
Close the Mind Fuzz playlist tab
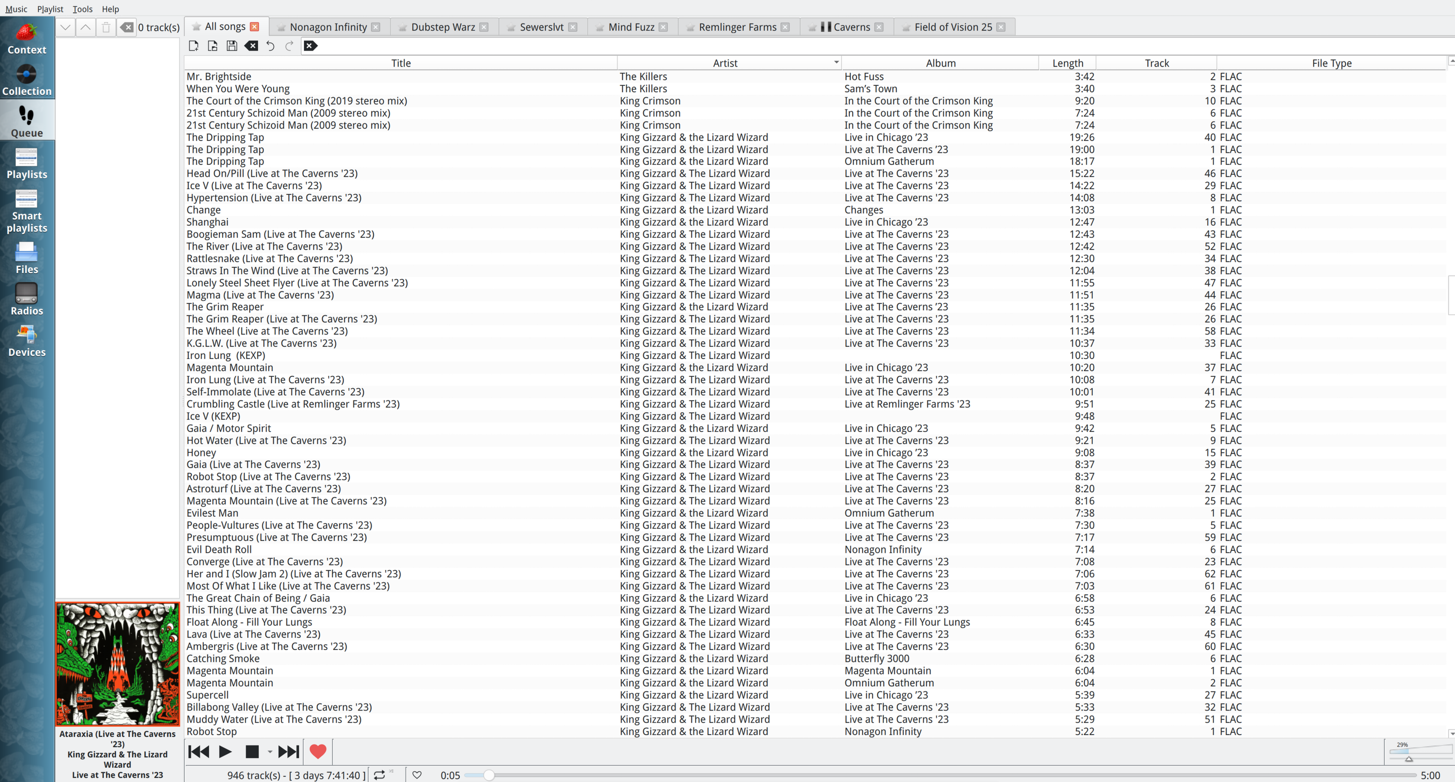[663, 27]
